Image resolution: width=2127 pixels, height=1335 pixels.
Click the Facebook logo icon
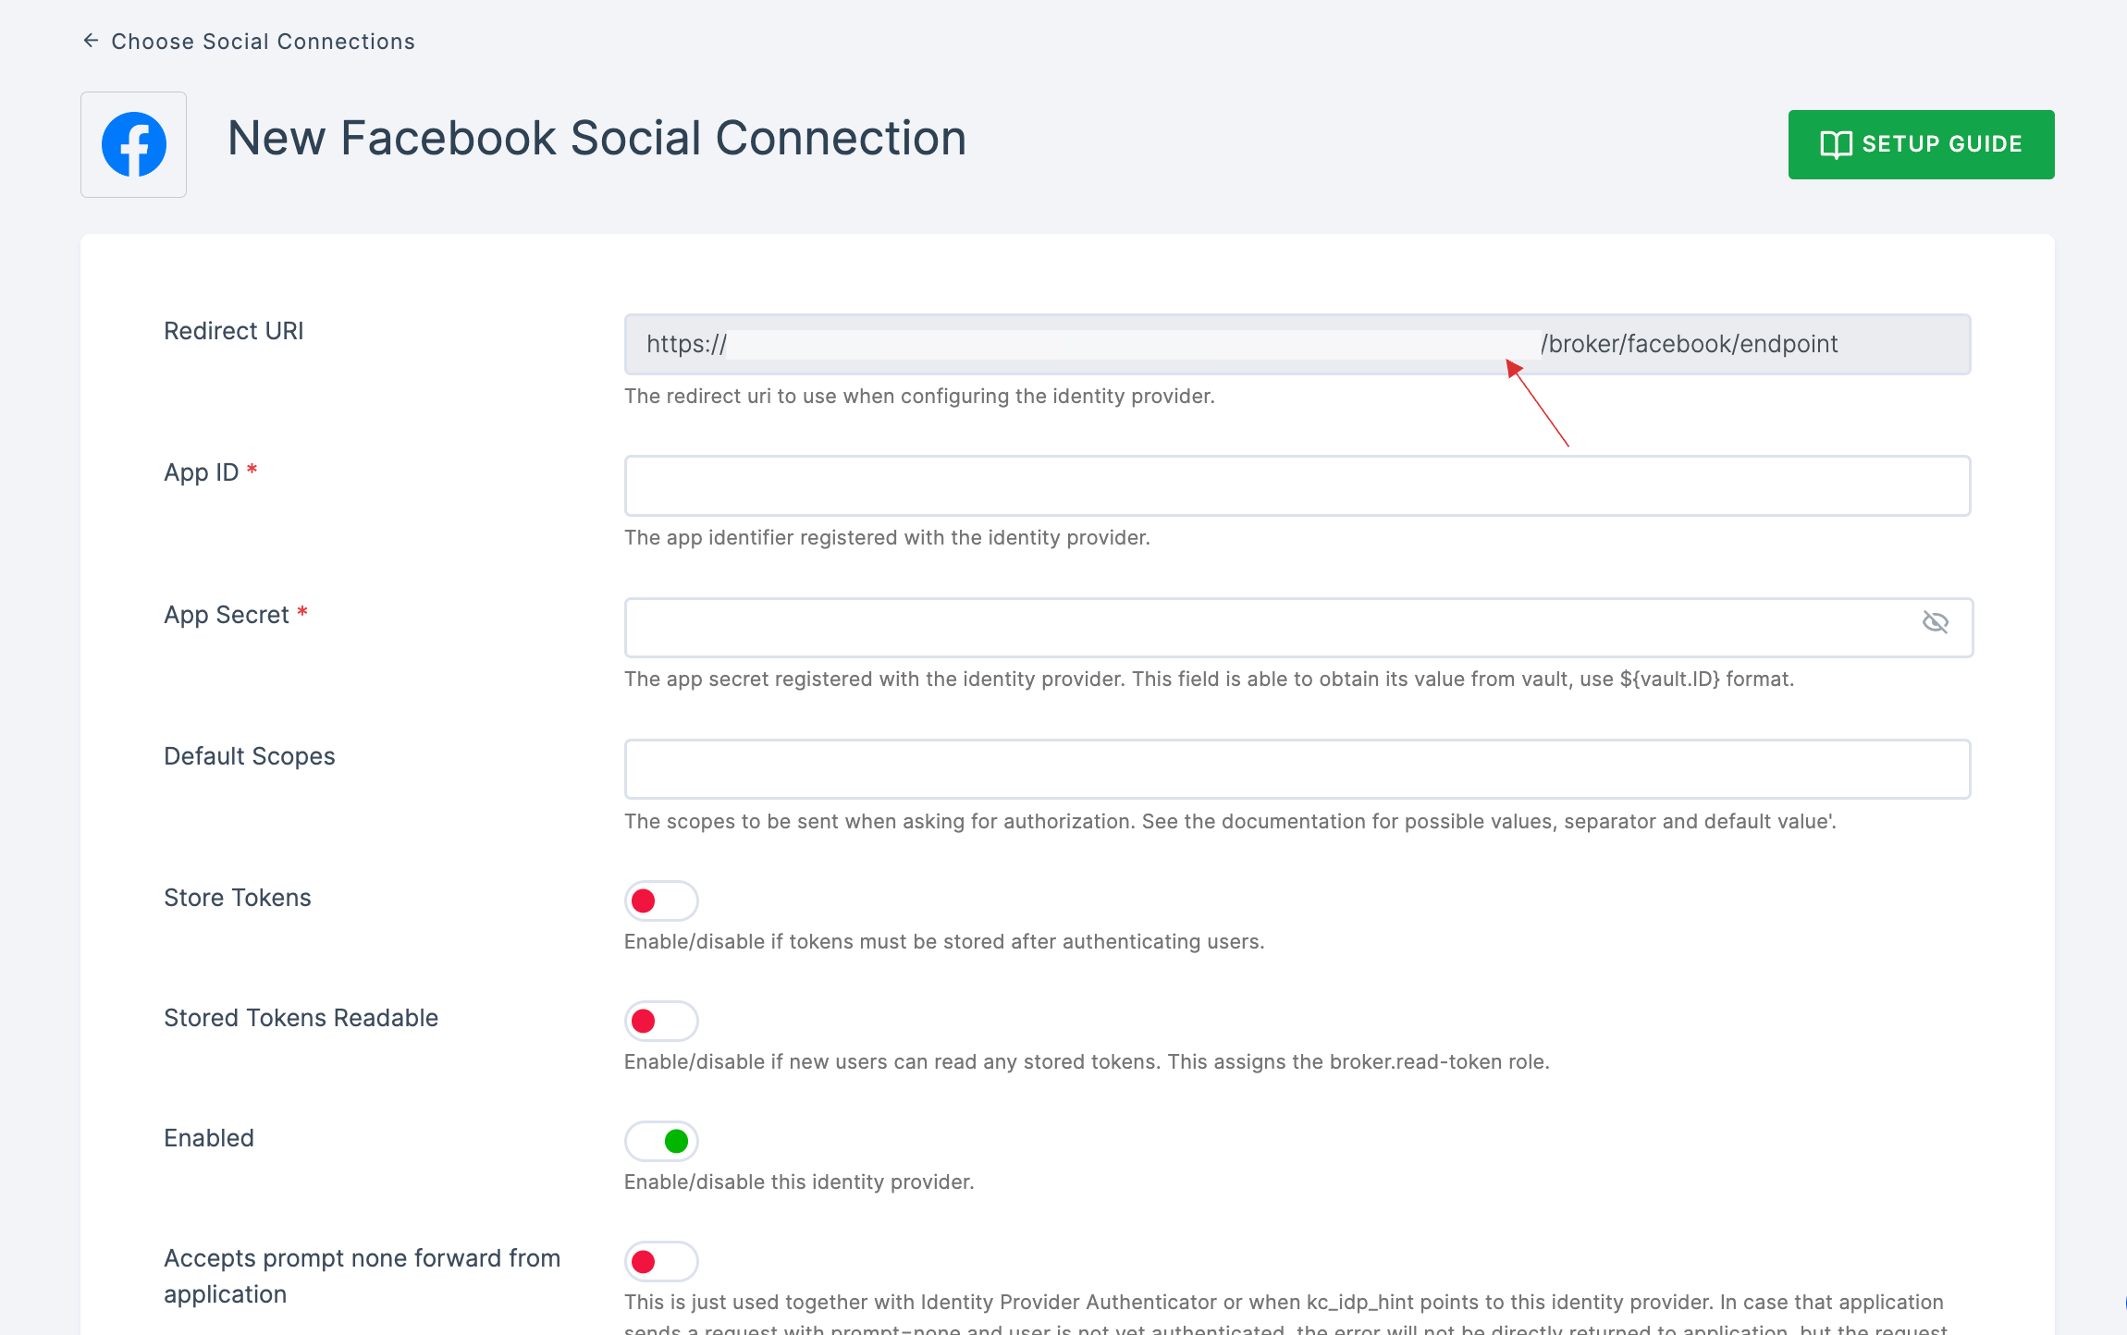click(x=134, y=143)
